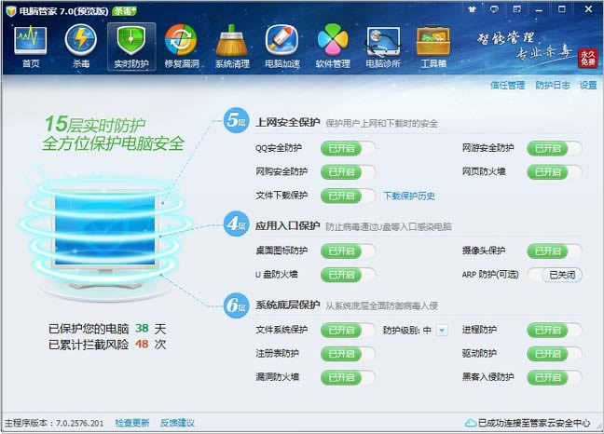The image size is (604, 434).
Task: Enable ARP防护 switch showing 已关闭
Action: pos(555,275)
